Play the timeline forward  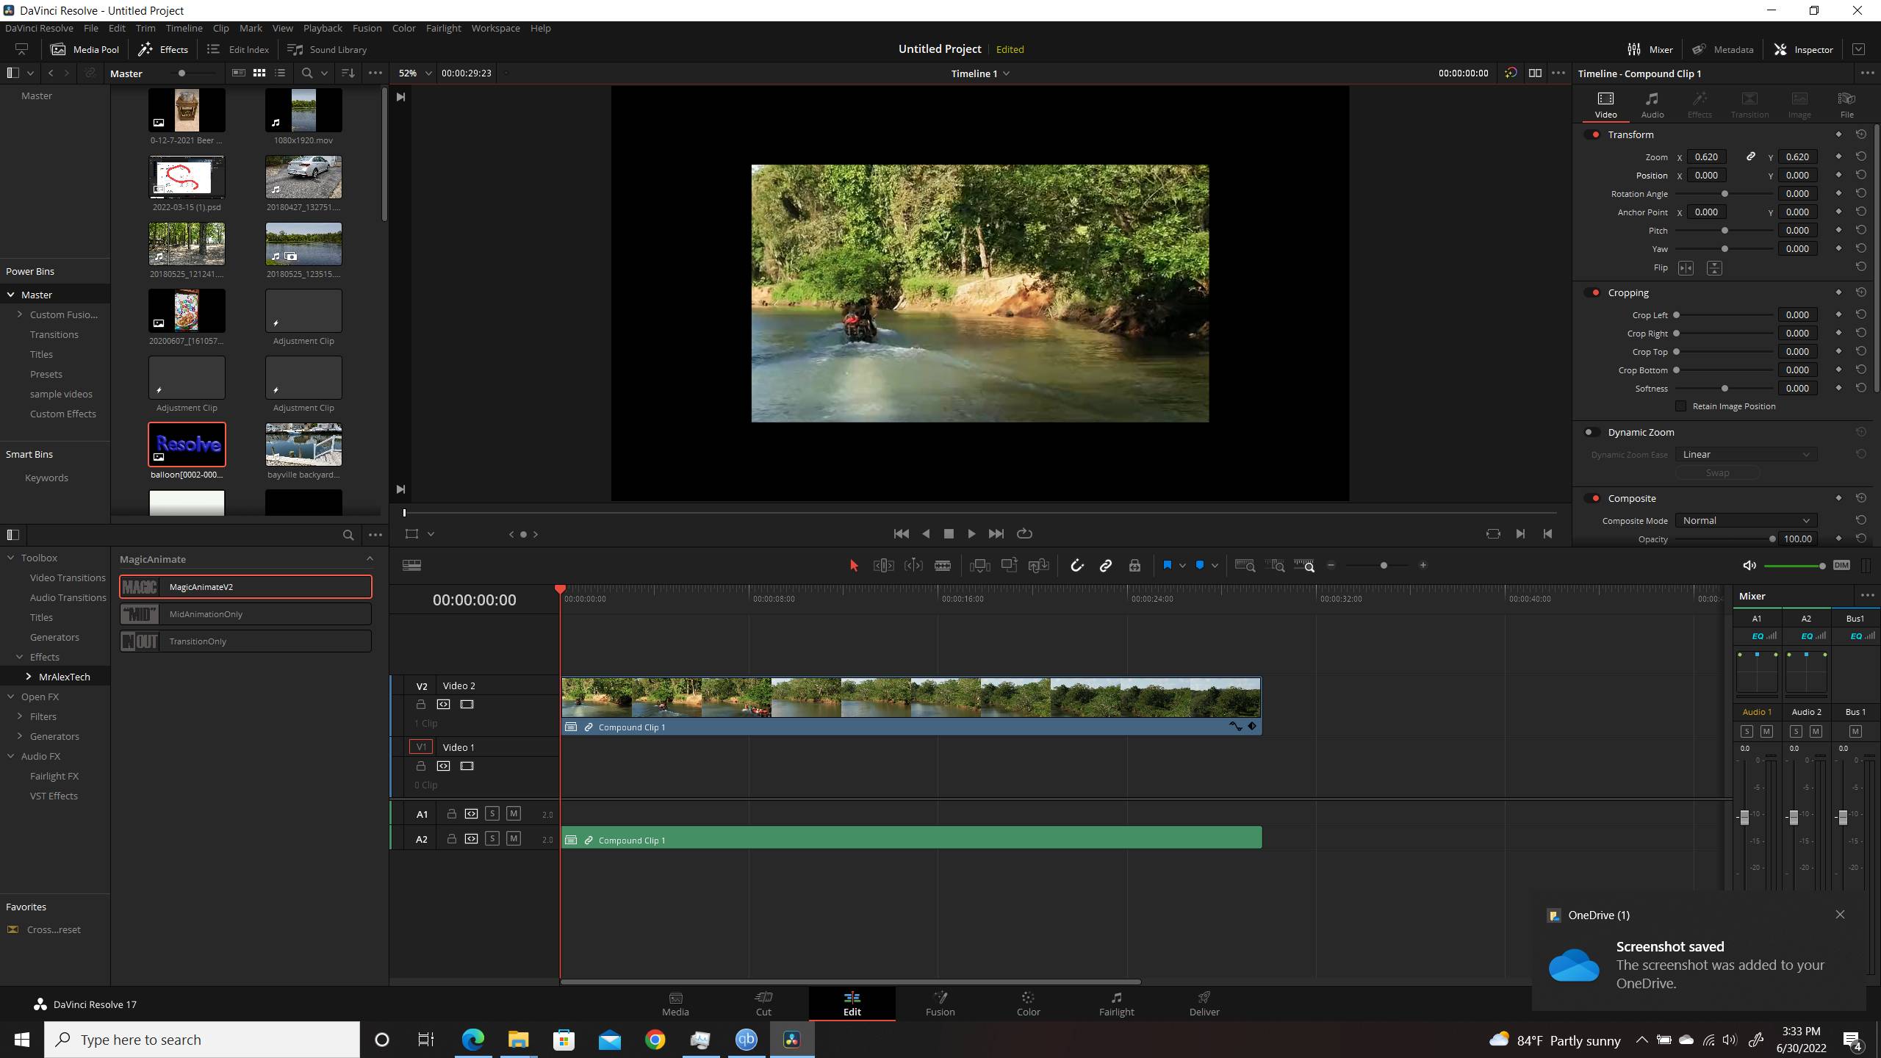[971, 533]
